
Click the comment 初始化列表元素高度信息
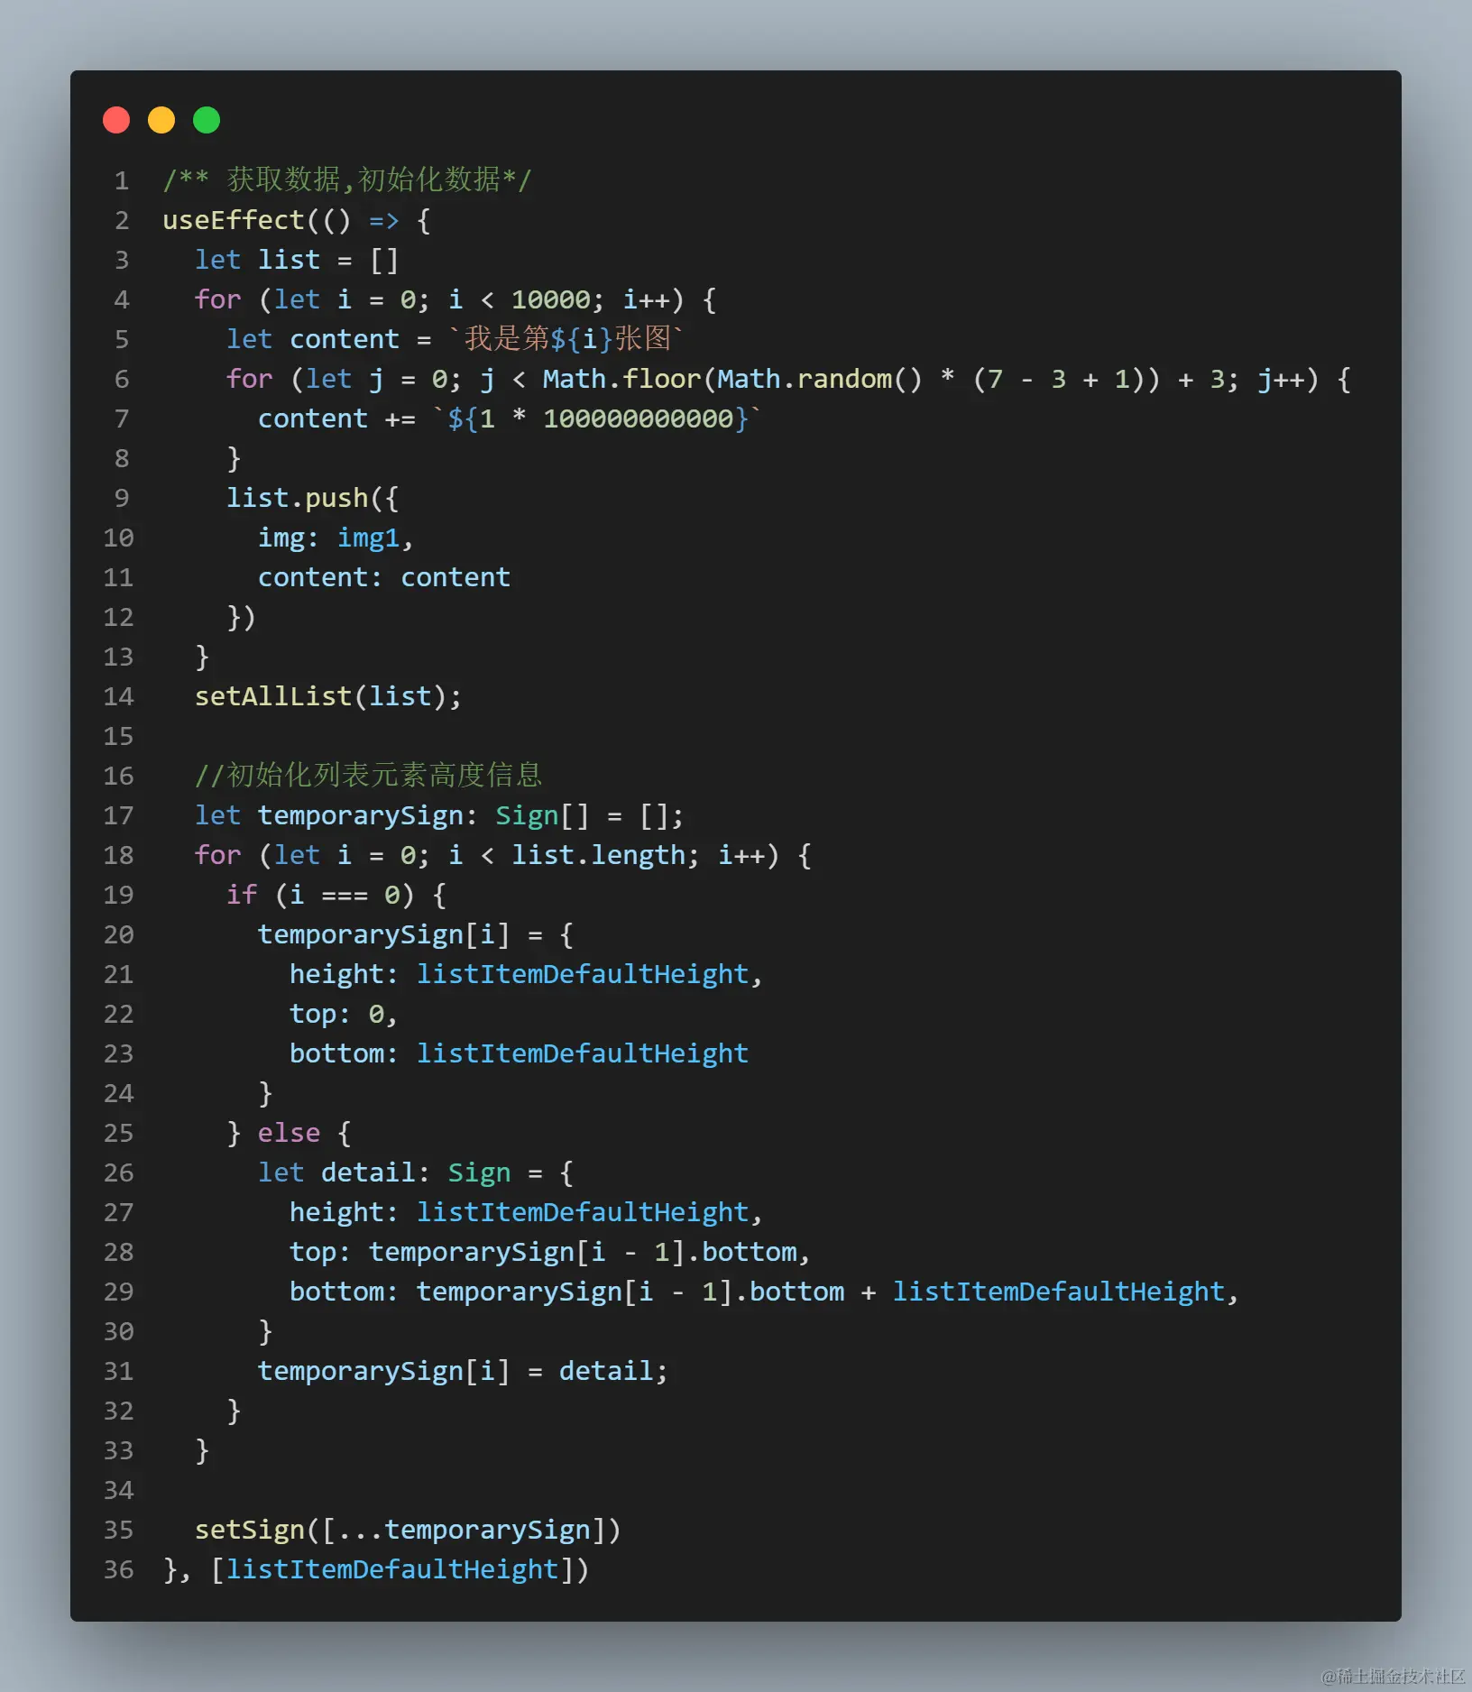click(370, 775)
